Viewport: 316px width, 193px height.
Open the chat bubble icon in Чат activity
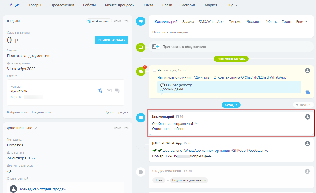(308, 92)
